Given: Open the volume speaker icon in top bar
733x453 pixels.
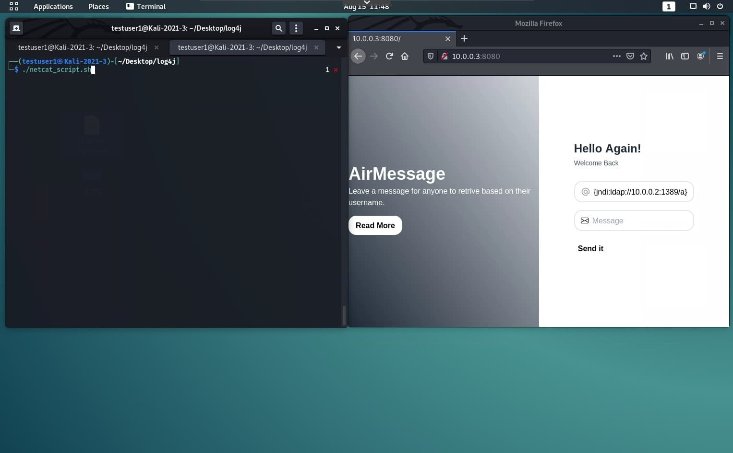Looking at the screenshot, I should (x=706, y=6).
